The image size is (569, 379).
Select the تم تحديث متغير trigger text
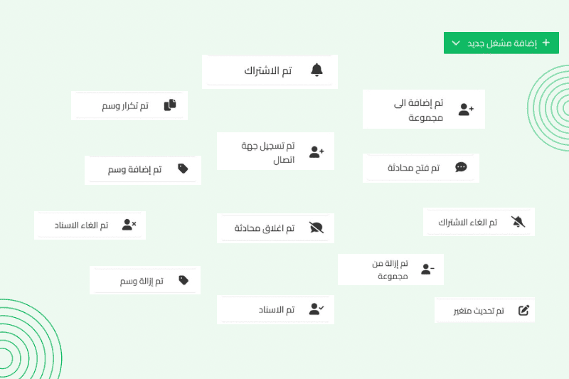coord(479,311)
